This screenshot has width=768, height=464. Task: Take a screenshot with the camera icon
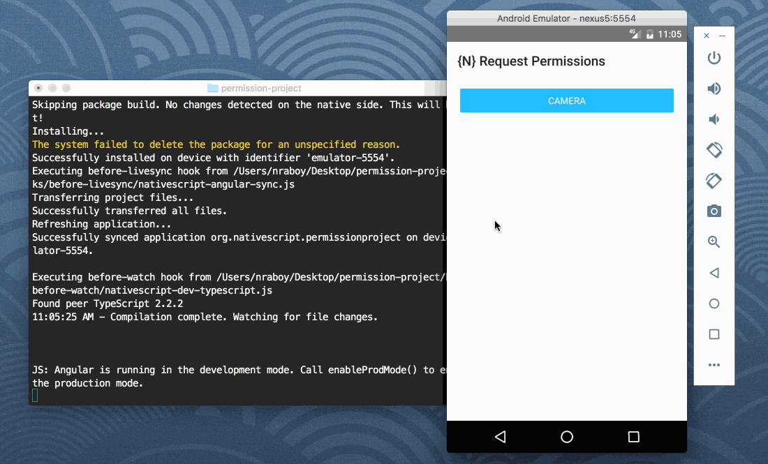click(714, 211)
